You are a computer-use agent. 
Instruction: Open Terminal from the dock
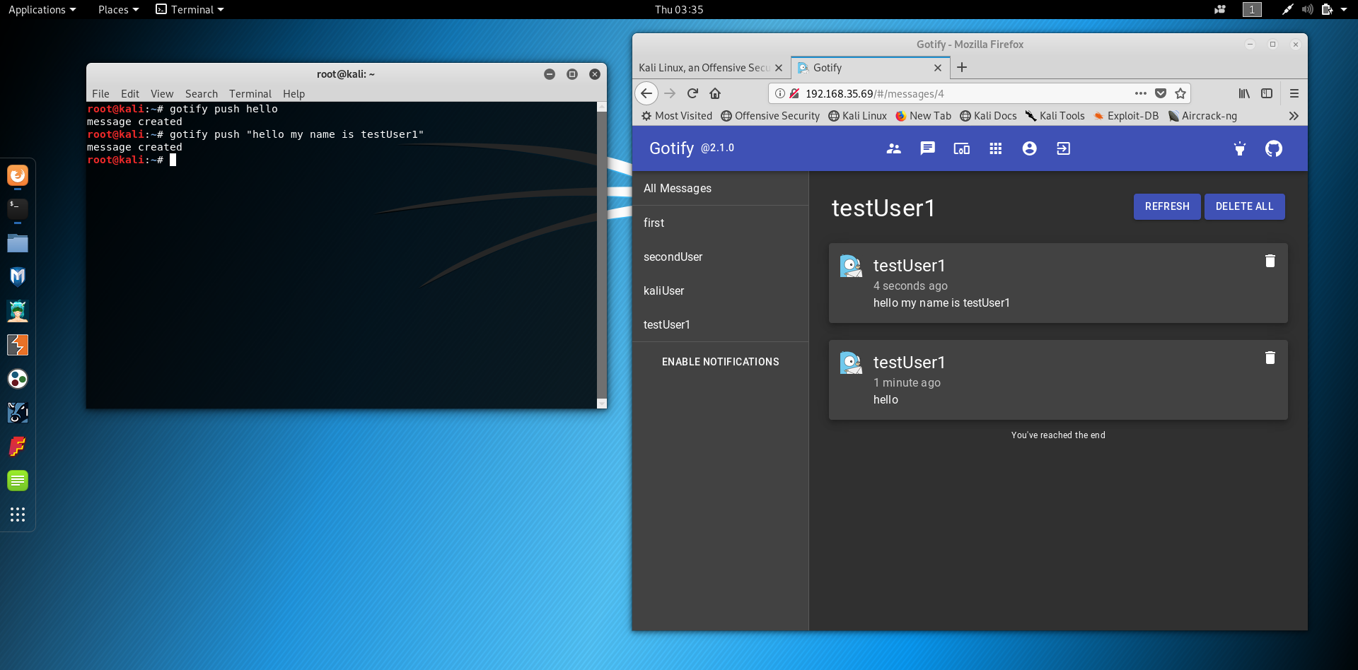click(x=18, y=208)
